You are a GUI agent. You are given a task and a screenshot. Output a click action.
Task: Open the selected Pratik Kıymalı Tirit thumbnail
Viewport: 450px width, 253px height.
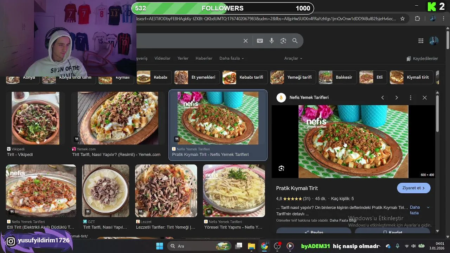[218, 118]
